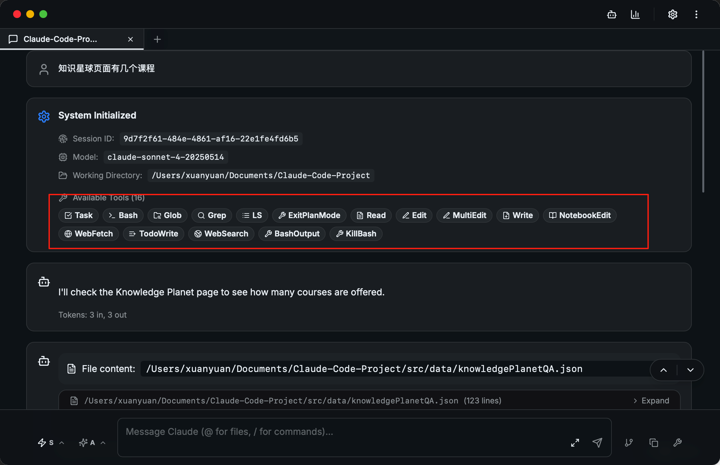This screenshot has width=720, height=465.
Task: Click the WebSearch tool chip
Action: (x=221, y=234)
